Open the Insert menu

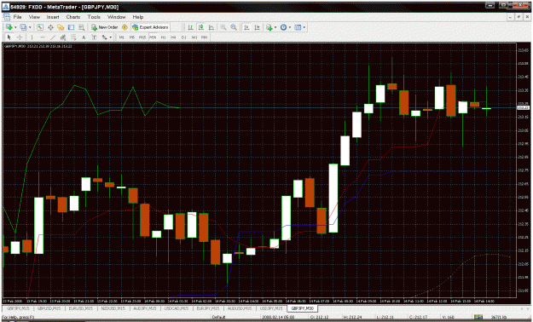click(x=53, y=17)
